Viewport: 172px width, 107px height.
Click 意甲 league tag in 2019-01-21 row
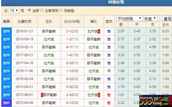coord(7,31)
